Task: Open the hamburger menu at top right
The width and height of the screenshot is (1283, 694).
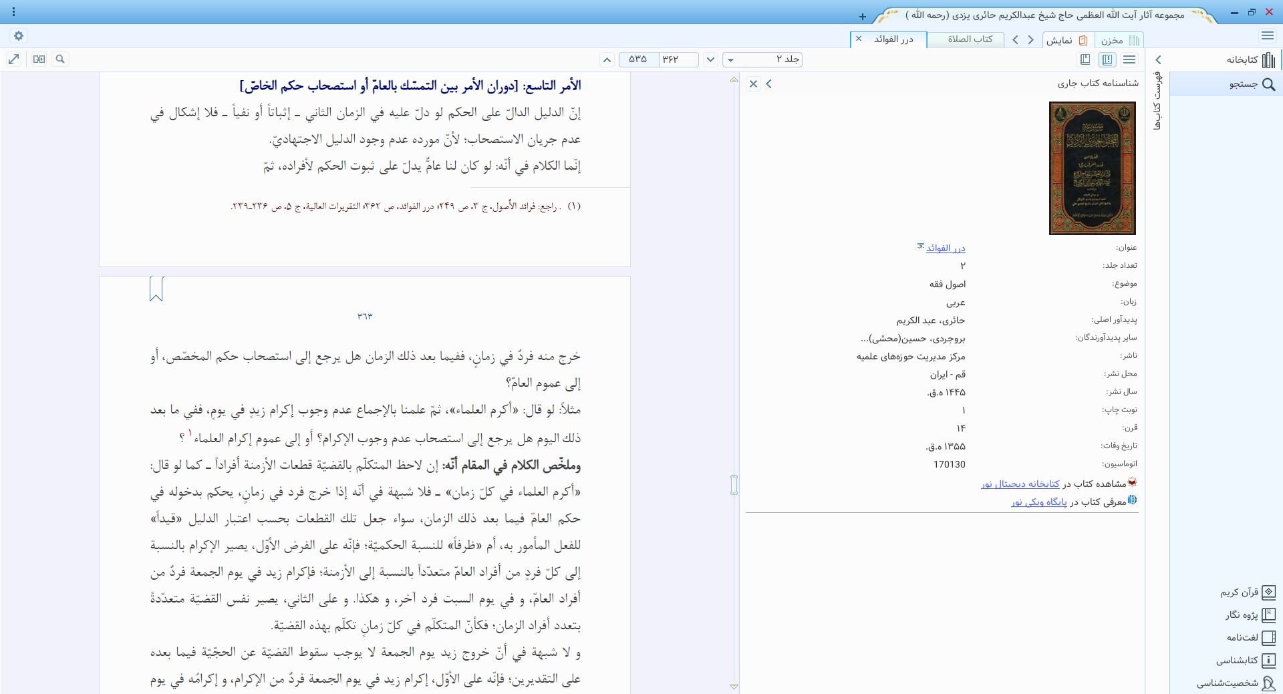Action: click(1268, 36)
